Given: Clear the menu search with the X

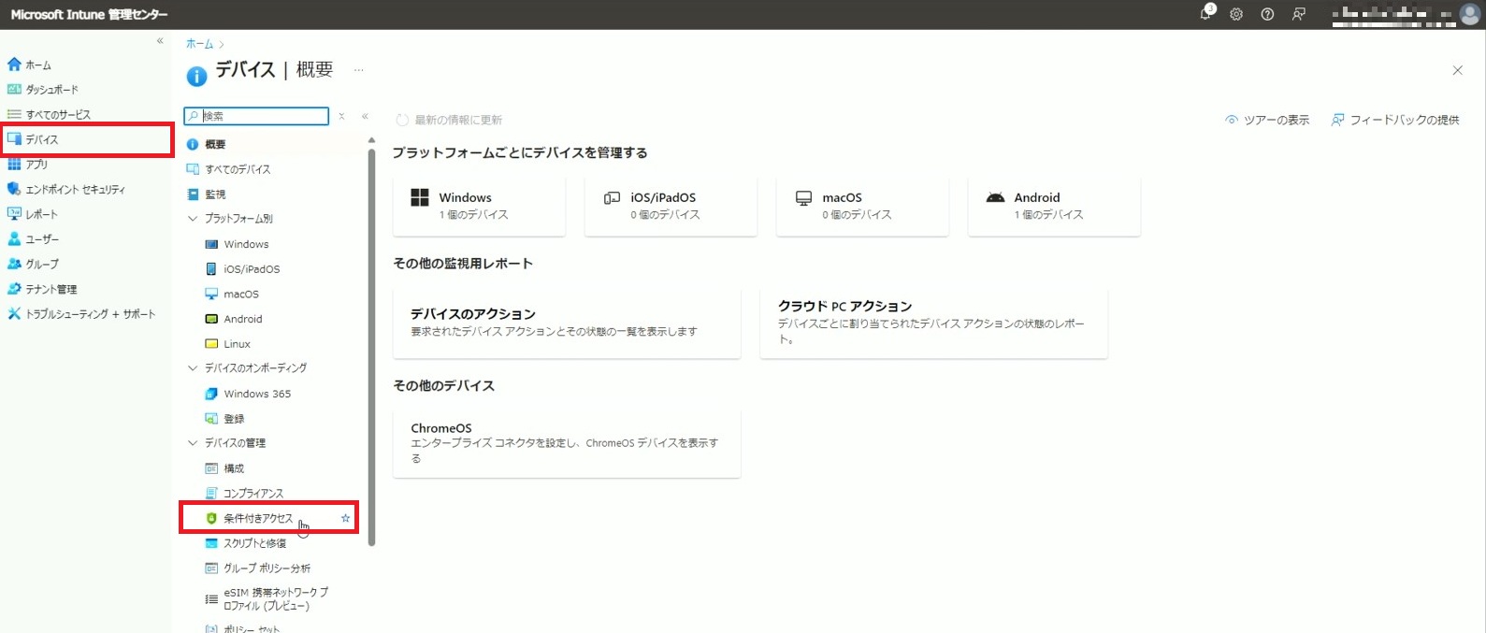Looking at the screenshot, I should tap(341, 116).
